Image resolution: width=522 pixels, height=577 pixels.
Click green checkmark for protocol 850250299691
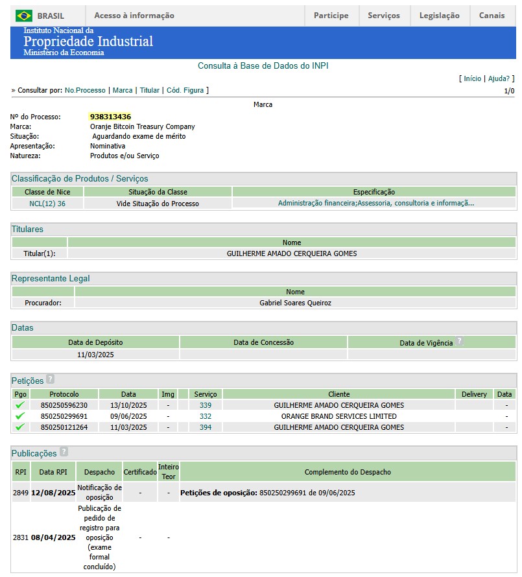coord(20,416)
